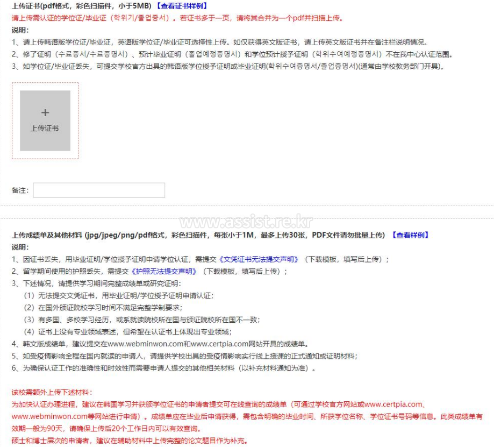Viewport: 494px width, 447px height.
Task: Click the 说明 label under the transcript heading
Action: [x=20, y=247]
